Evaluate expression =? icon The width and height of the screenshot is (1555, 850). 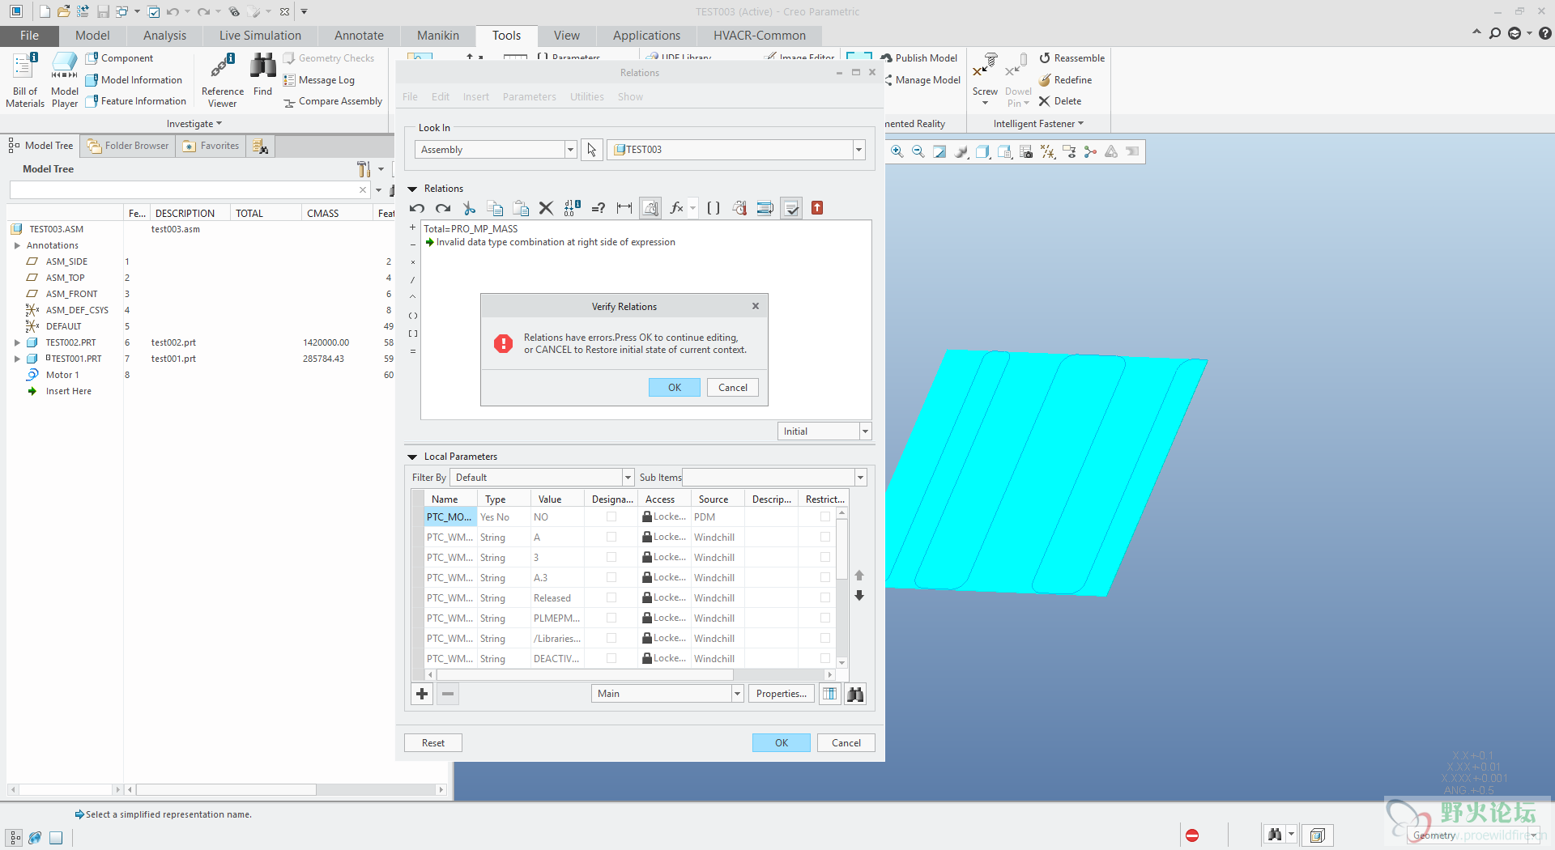point(599,209)
